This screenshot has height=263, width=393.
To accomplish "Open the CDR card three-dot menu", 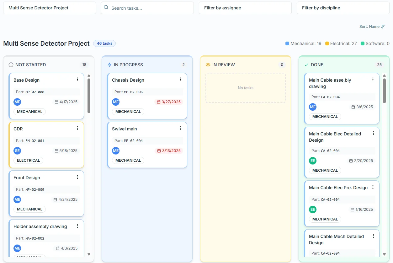I will (x=77, y=128).
